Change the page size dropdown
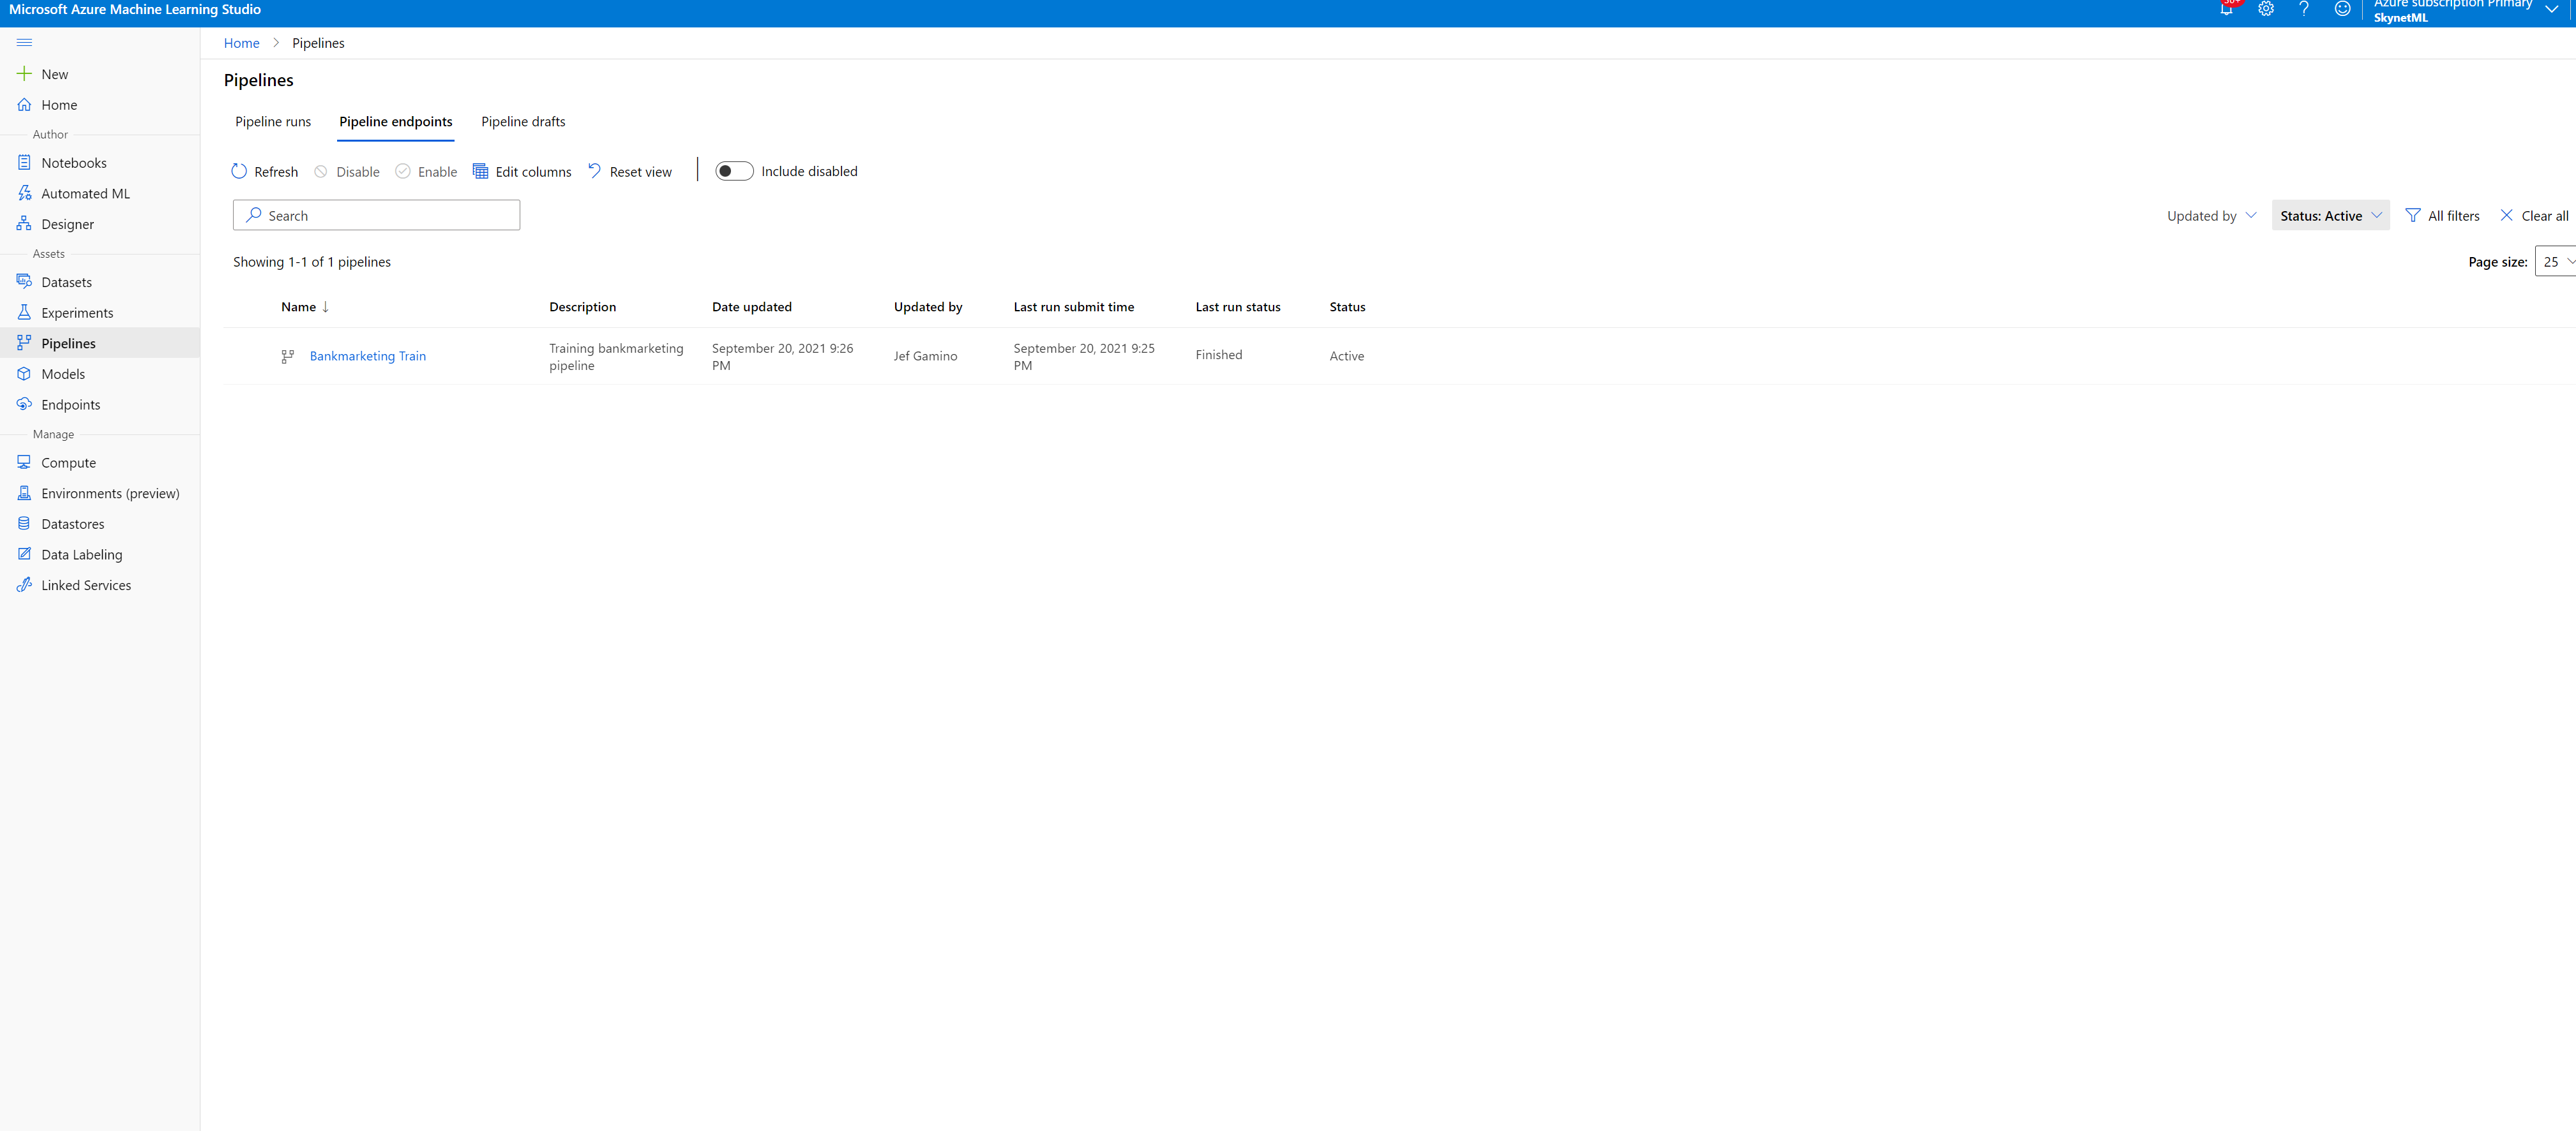2576x1131 pixels. (2554, 261)
